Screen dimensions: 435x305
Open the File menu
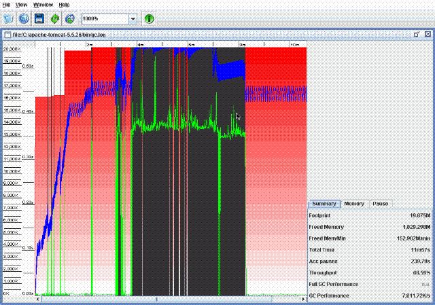point(6,5)
